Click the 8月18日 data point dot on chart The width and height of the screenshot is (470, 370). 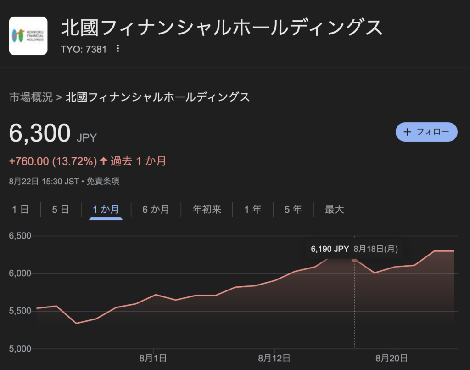[355, 260]
